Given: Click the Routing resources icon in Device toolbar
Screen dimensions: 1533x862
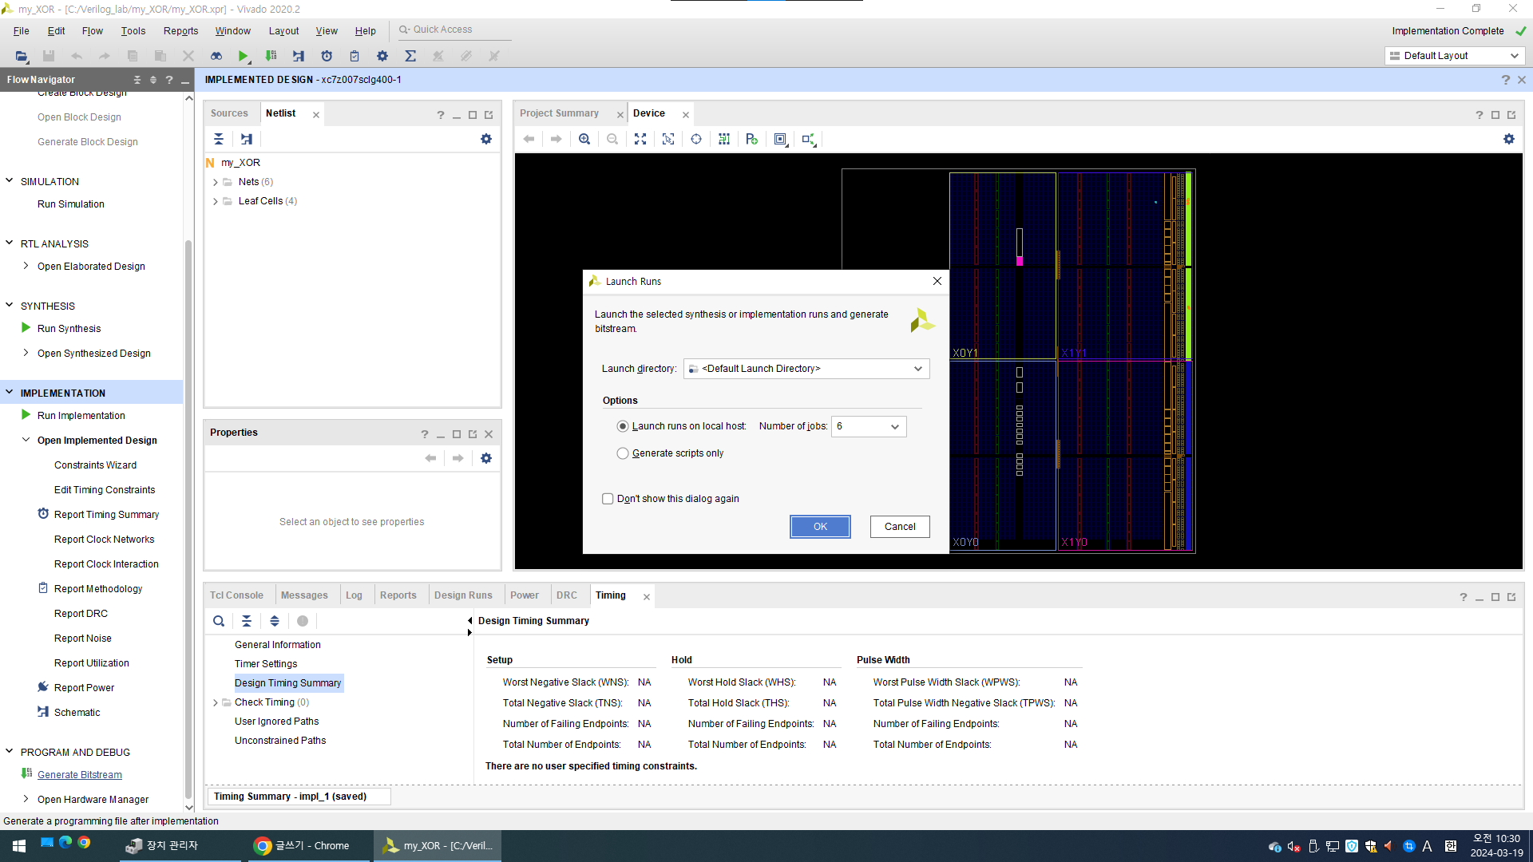Looking at the screenshot, I should point(724,139).
